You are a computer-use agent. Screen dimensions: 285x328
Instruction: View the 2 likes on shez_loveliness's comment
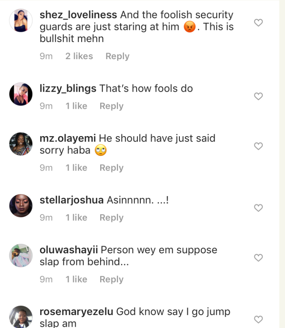coord(79,56)
